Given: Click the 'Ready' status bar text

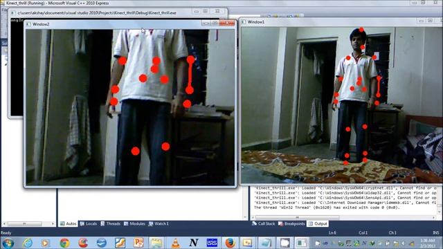Looking at the screenshot, I should point(6,233).
